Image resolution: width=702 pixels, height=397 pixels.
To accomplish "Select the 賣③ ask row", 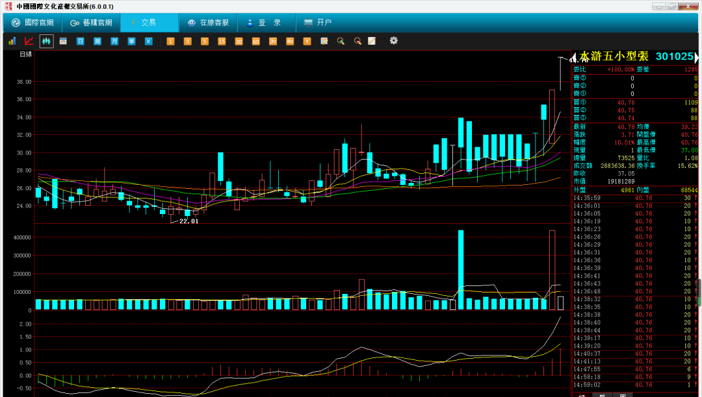I will pyautogui.click(x=635, y=78).
